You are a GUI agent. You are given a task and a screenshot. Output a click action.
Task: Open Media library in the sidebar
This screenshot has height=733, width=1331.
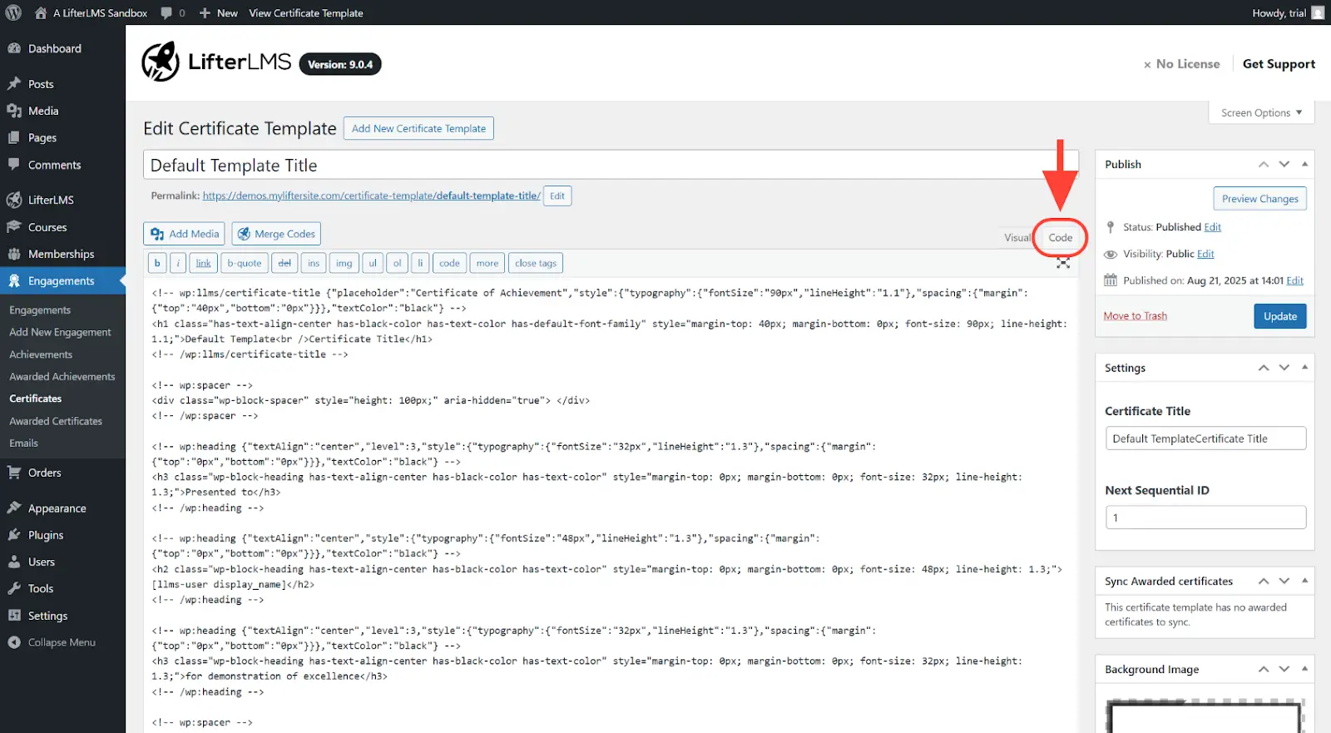click(43, 111)
